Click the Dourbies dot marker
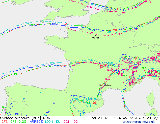 [x=105, y=83]
